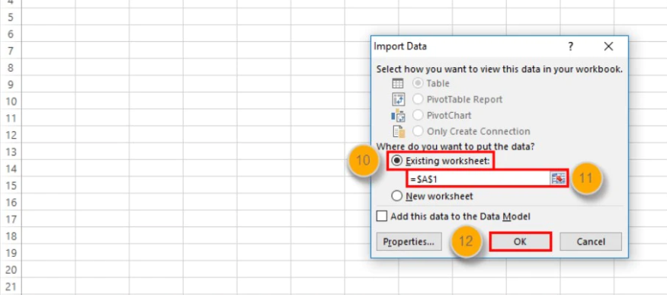Confirm the import with OK
This screenshot has width=667, height=295.
pyautogui.click(x=520, y=242)
